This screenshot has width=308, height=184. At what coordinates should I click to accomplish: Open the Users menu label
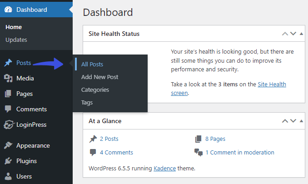coord(24,176)
